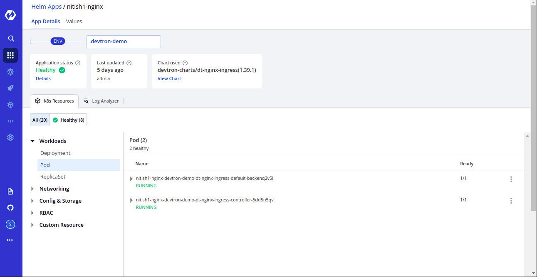Collapse the Workloads tree section
Viewport: 537px width, 277px height.
32,141
